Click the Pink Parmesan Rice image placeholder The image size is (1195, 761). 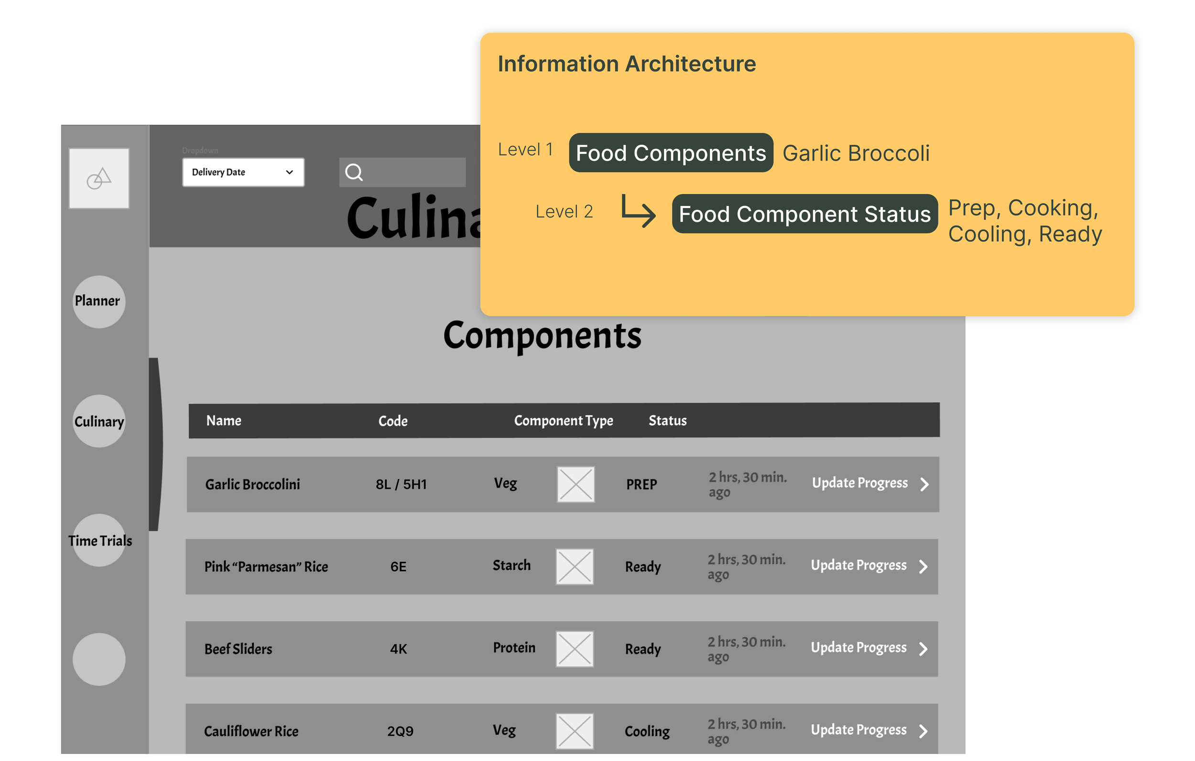coord(574,566)
